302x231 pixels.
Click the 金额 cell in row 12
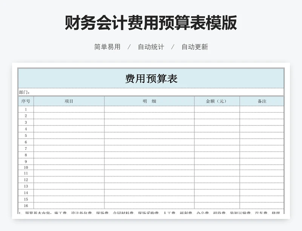click(217, 180)
